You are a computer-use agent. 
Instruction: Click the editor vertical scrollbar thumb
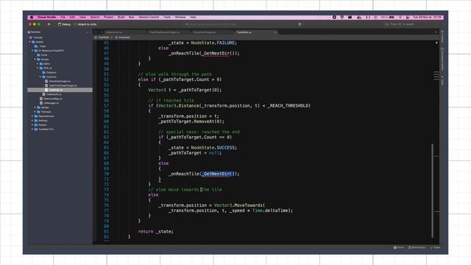click(433, 191)
